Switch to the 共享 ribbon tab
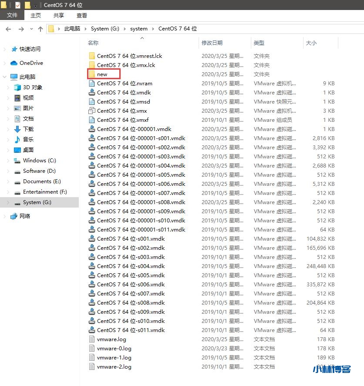Image resolution: width=364 pixels, height=386 pixels. coord(59,15)
